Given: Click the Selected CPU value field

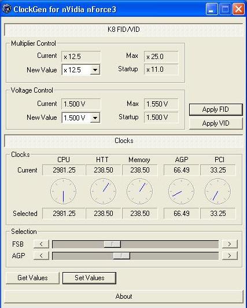Looking at the screenshot, I should coord(64,213).
